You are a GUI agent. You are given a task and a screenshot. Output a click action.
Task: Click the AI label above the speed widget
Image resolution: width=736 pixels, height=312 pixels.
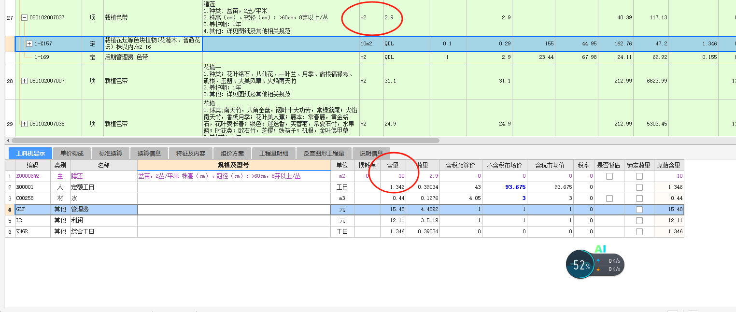pos(600,249)
